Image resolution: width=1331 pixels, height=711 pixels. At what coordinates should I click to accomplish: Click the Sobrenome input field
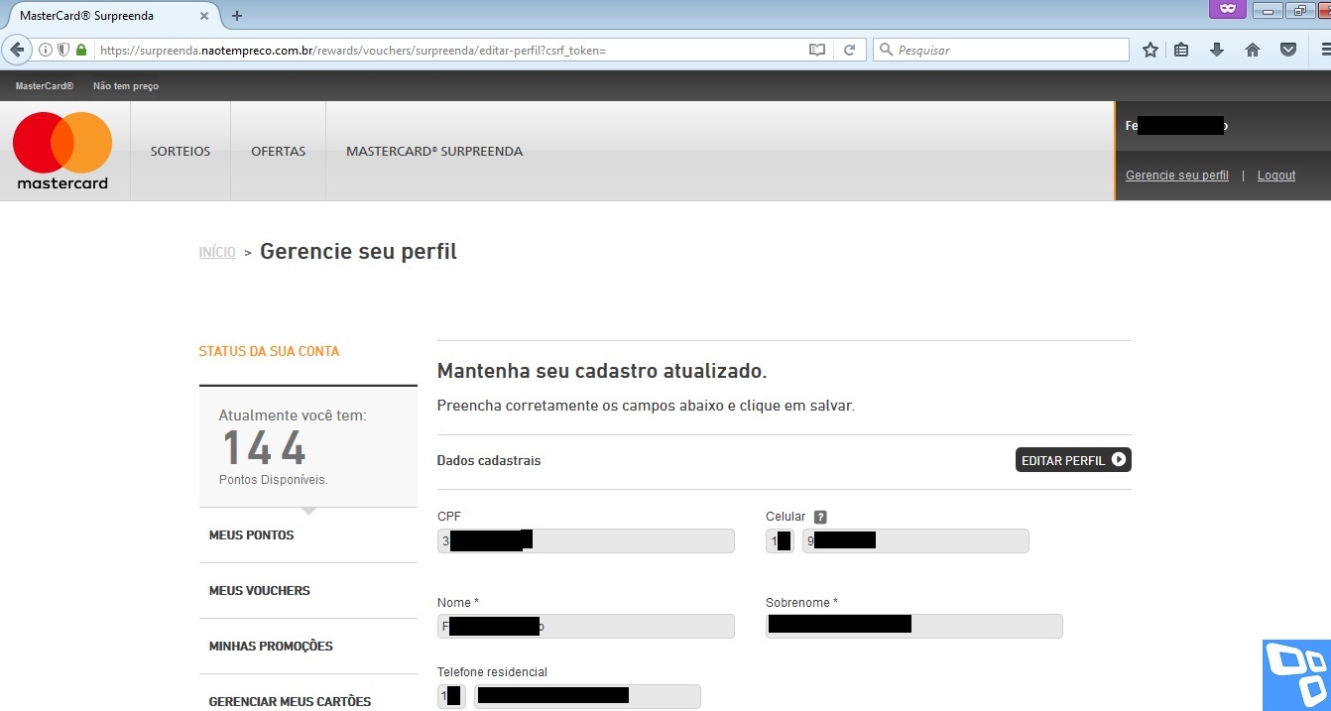(x=914, y=626)
